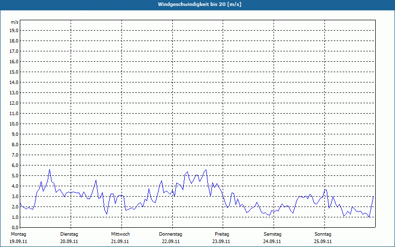Click the date 21.09.11
This screenshot has height=247, width=395.
(x=120, y=242)
